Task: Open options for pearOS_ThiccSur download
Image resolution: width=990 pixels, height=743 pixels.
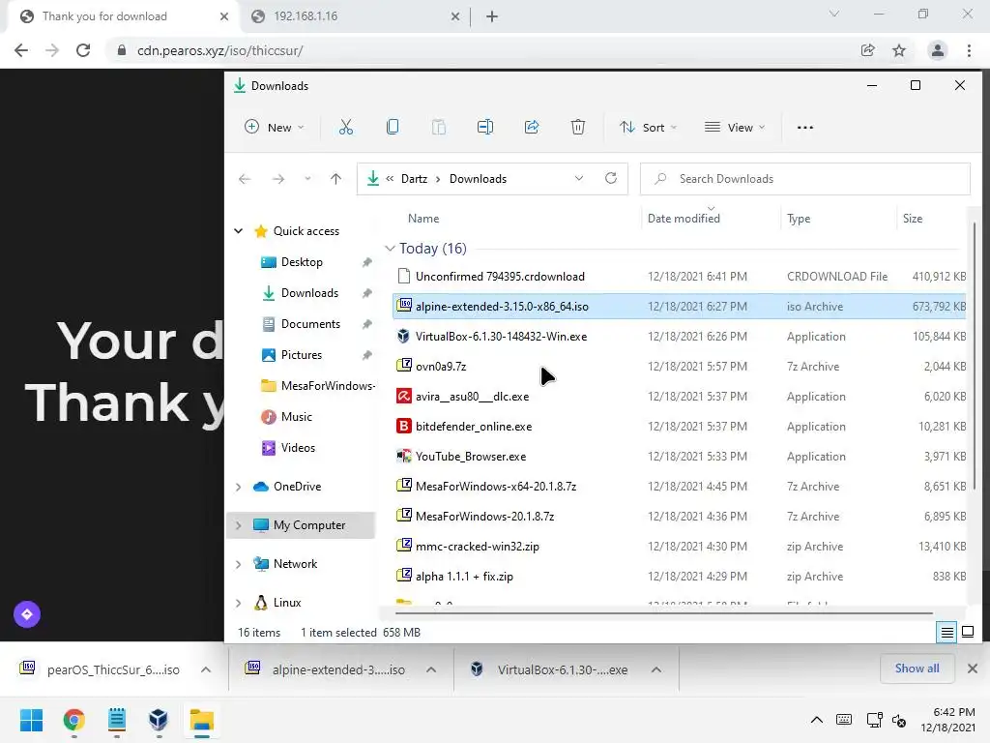Action: (x=206, y=669)
